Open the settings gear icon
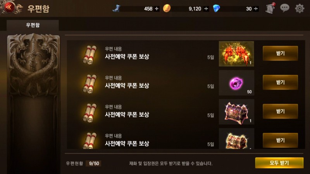 [x=300, y=9]
